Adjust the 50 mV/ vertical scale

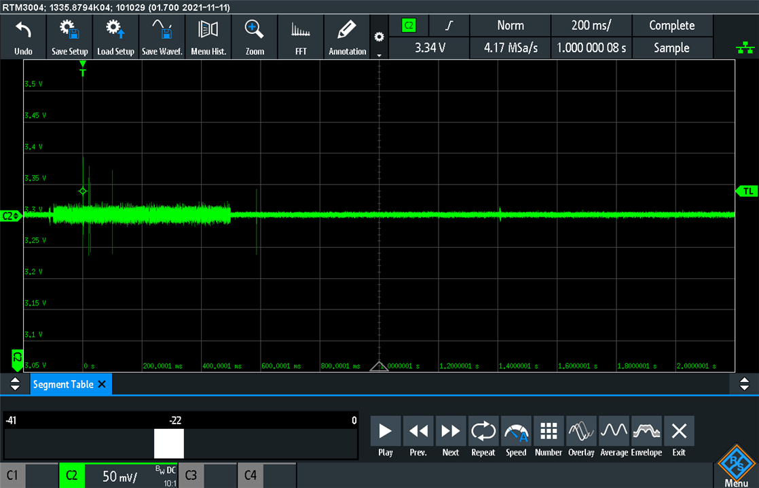click(x=119, y=476)
